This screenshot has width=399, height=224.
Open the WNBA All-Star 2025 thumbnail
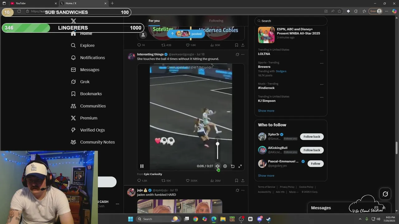tap(266, 35)
